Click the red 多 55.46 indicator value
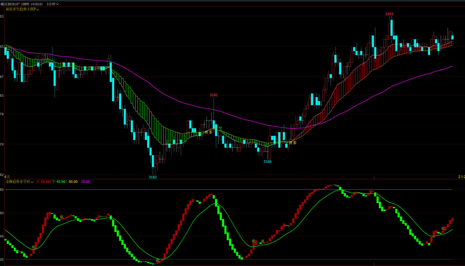This screenshot has height=266, width=465. (x=44, y=182)
